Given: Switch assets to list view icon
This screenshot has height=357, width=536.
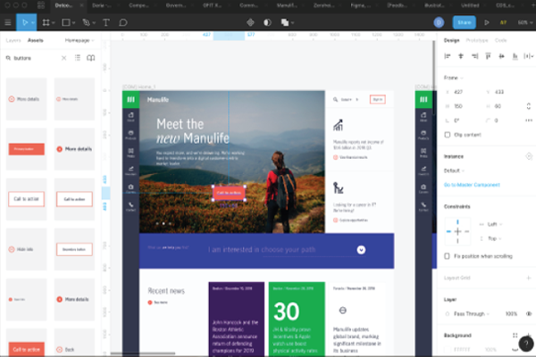Looking at the screenshot, I should click(x=78, y=58).
